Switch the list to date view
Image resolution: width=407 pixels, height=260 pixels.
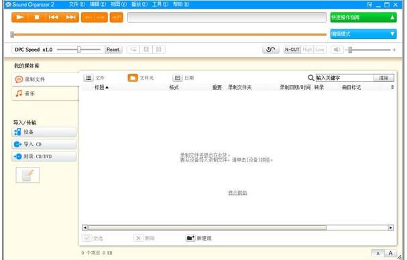click(177, 78)
